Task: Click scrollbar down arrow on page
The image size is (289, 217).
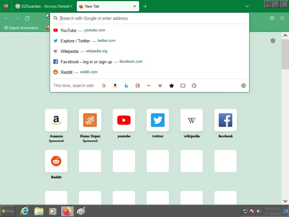Action: pos(285,201)
